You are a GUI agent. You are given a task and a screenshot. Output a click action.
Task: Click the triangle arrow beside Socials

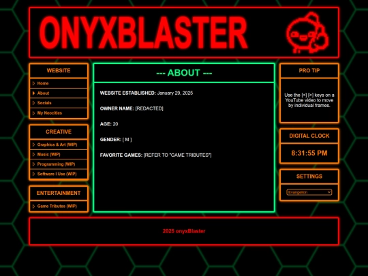pos(33,103)
